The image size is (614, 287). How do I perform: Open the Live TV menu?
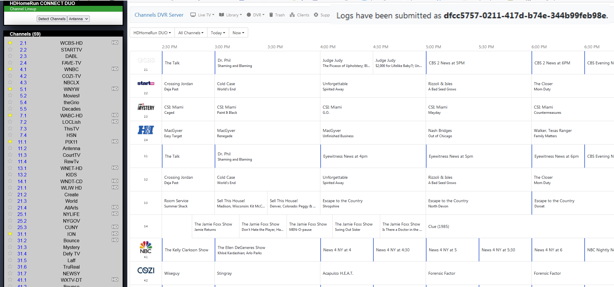[202, 15]
